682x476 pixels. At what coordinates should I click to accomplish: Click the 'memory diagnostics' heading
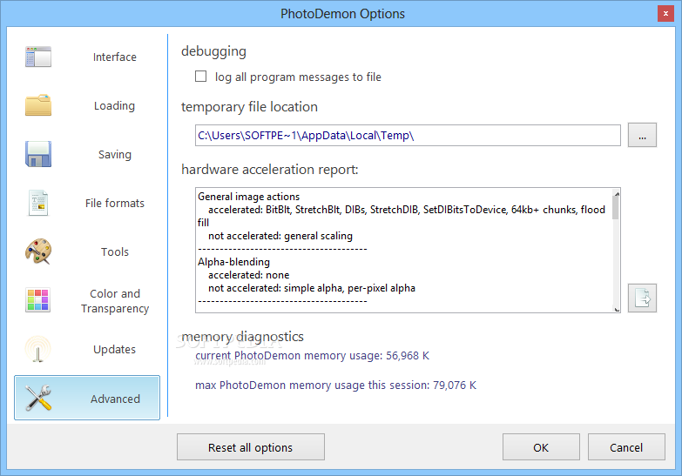coord(243,337)
